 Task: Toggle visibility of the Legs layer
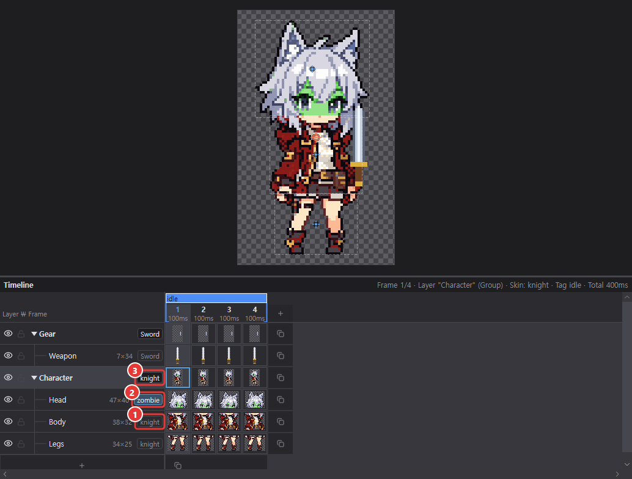click(8, 444)
